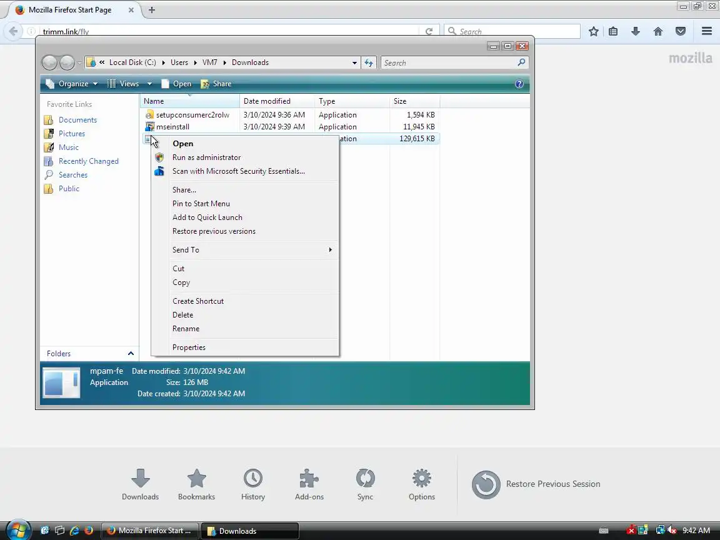Open Pocket icon in Firefox toolbar
The image size is (720, 540).
681,31
